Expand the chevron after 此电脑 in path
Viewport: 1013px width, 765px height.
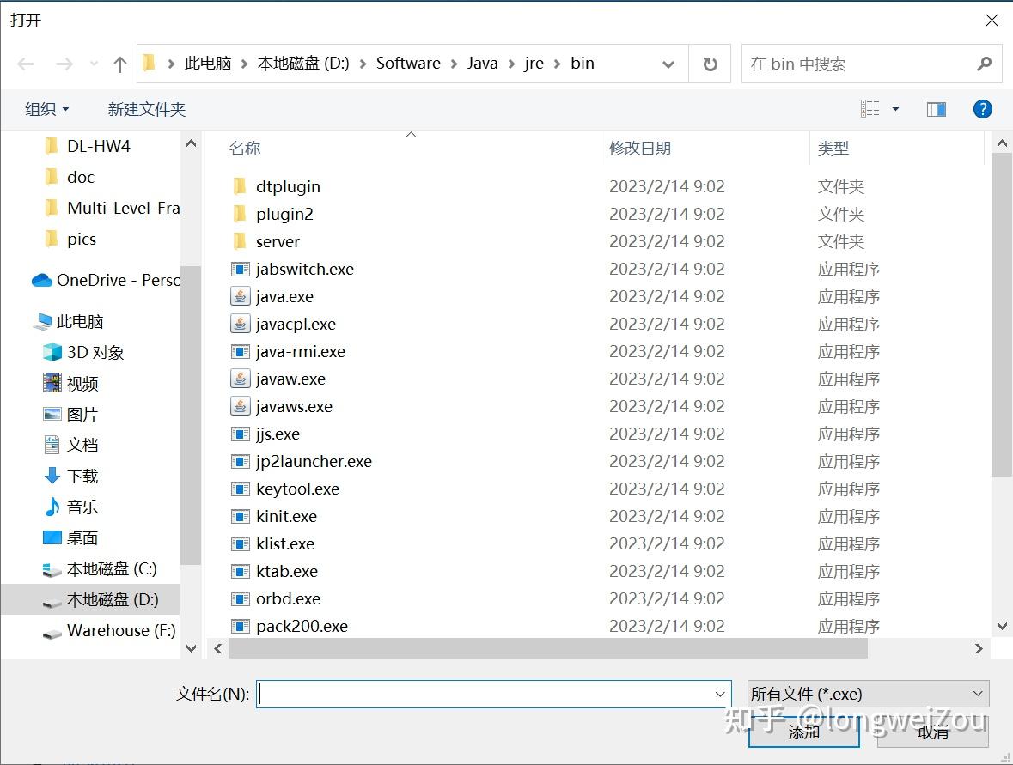tap(244, 64)
